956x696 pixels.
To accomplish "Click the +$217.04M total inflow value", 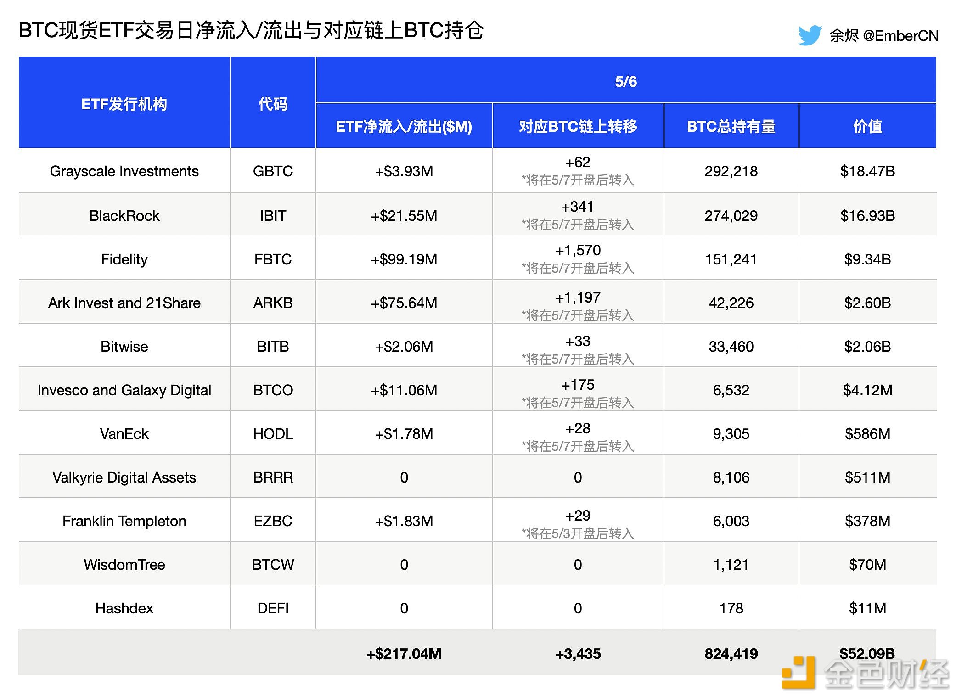I will [x=403, y=653].
